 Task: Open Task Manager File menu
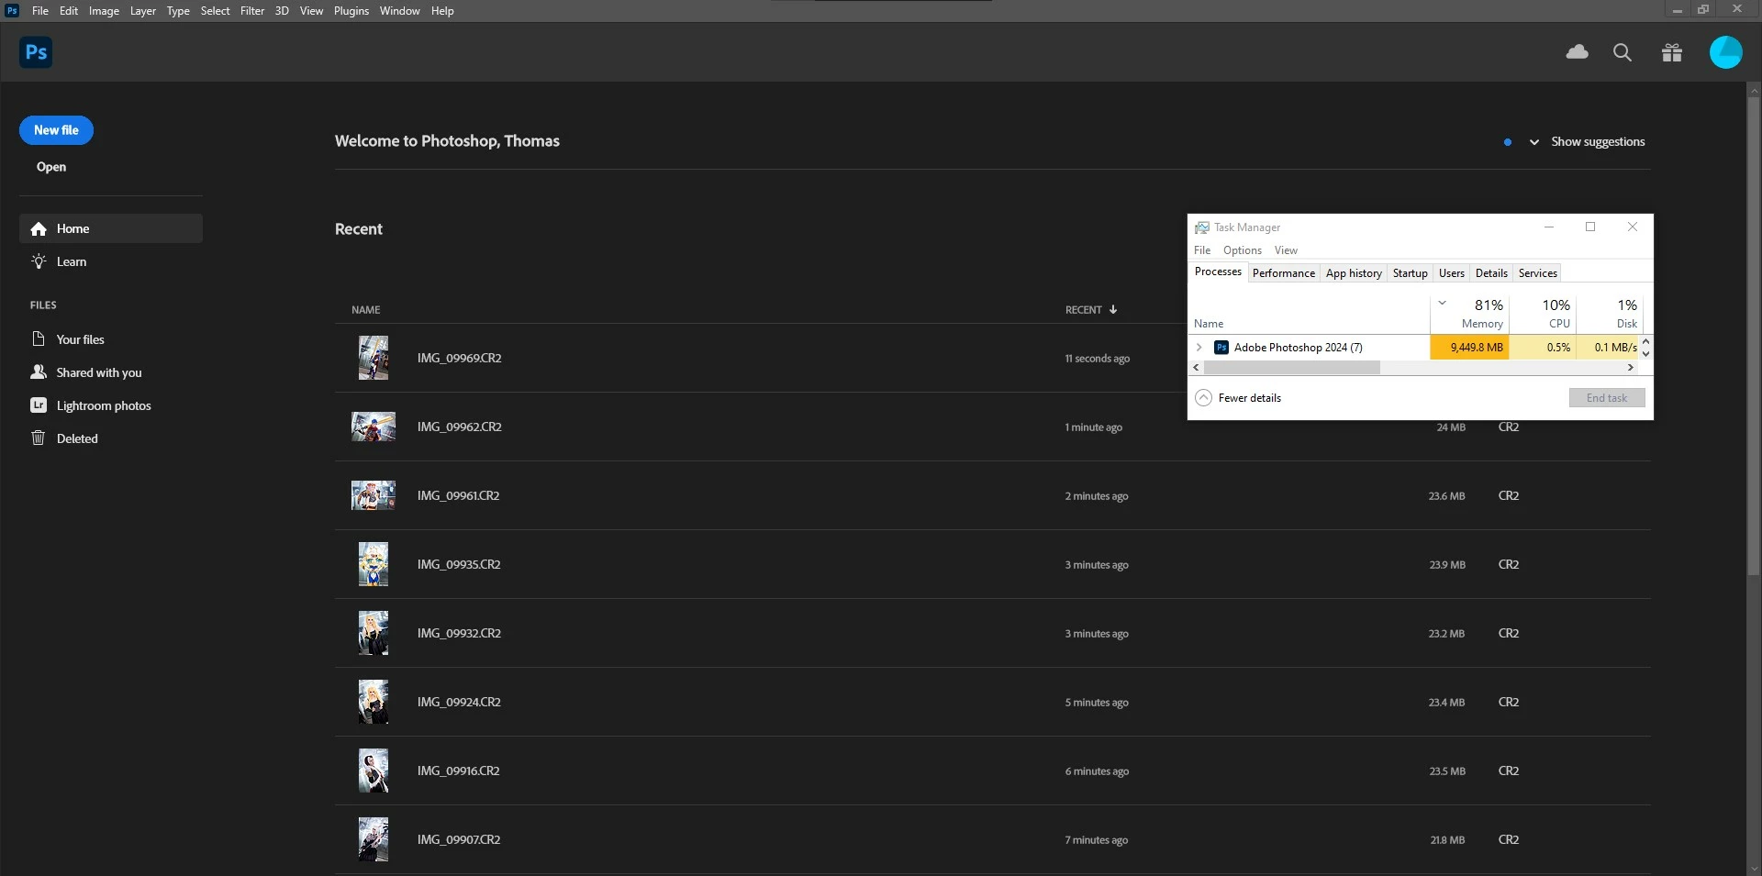tap(1202, 250)
